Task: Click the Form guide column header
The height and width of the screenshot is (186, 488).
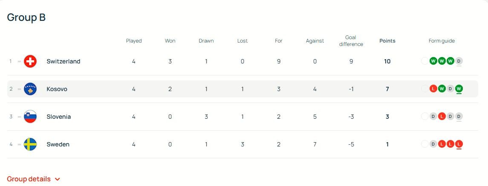Action: click(x=442, y=41)
